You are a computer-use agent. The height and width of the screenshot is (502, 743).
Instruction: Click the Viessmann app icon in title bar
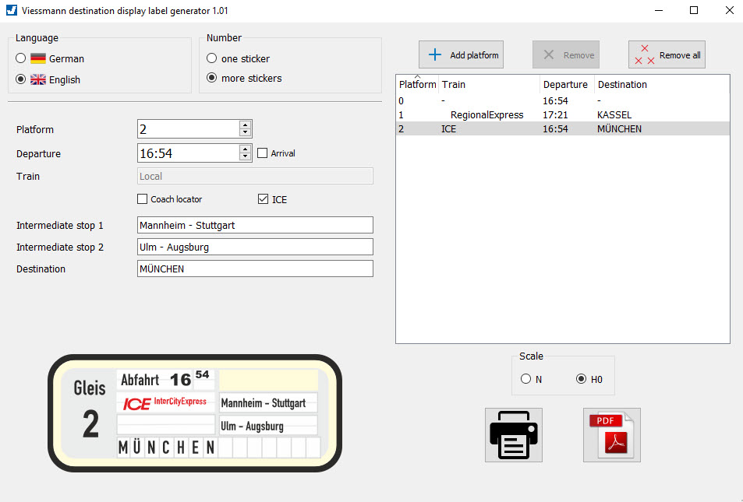[x=12, y=10]
